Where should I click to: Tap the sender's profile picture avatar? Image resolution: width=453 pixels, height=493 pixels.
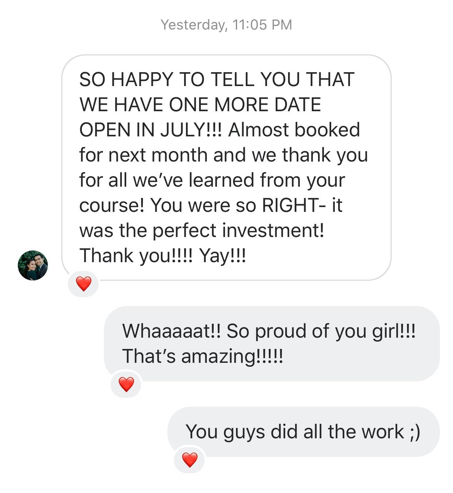point(33,265)
